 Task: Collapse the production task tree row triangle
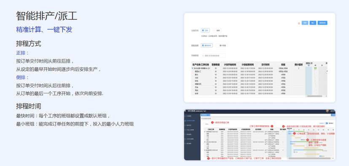[x=193, y=68]
